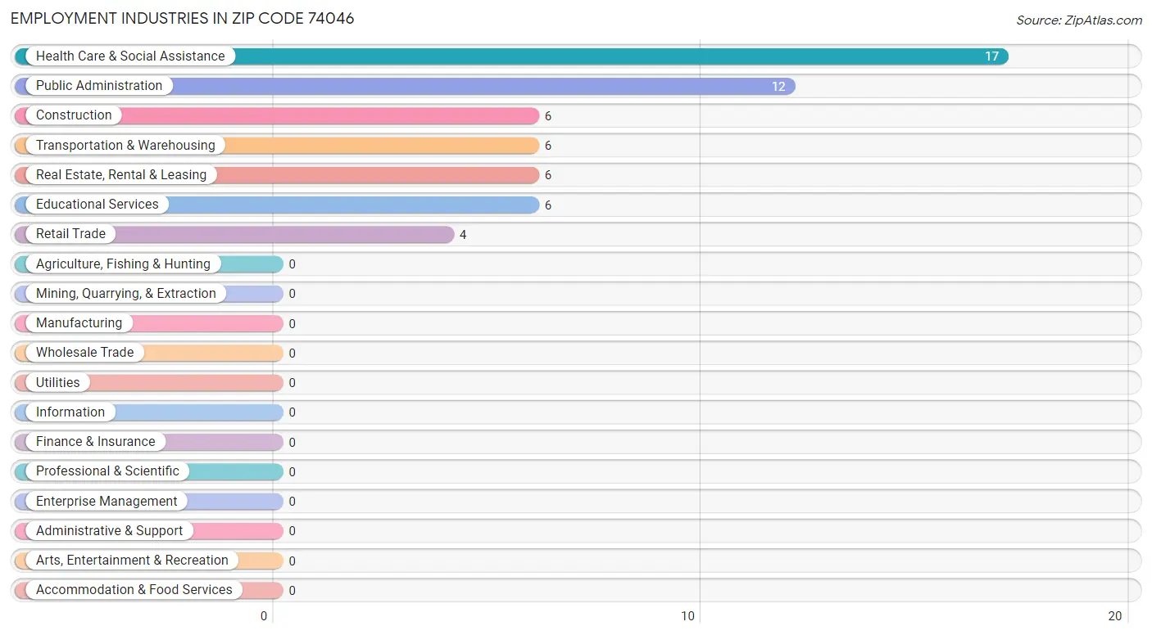Click the Finance & Insurance label
This screenshot has height=635, width=1152.
[96, 441]
